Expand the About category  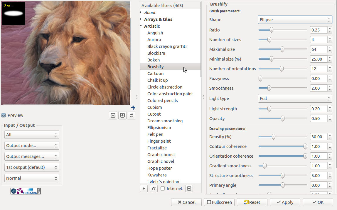pyautogui.click(x=141, y=12)
